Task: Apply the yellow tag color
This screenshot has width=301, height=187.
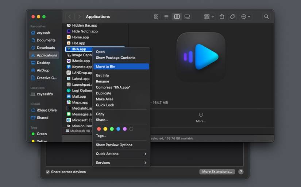Action: (105, 129)
